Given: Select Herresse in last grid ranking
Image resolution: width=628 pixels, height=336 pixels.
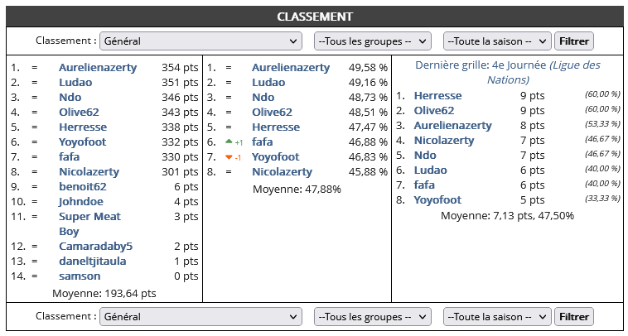Looking at the screenshot, I should click(x=437, y=96).
